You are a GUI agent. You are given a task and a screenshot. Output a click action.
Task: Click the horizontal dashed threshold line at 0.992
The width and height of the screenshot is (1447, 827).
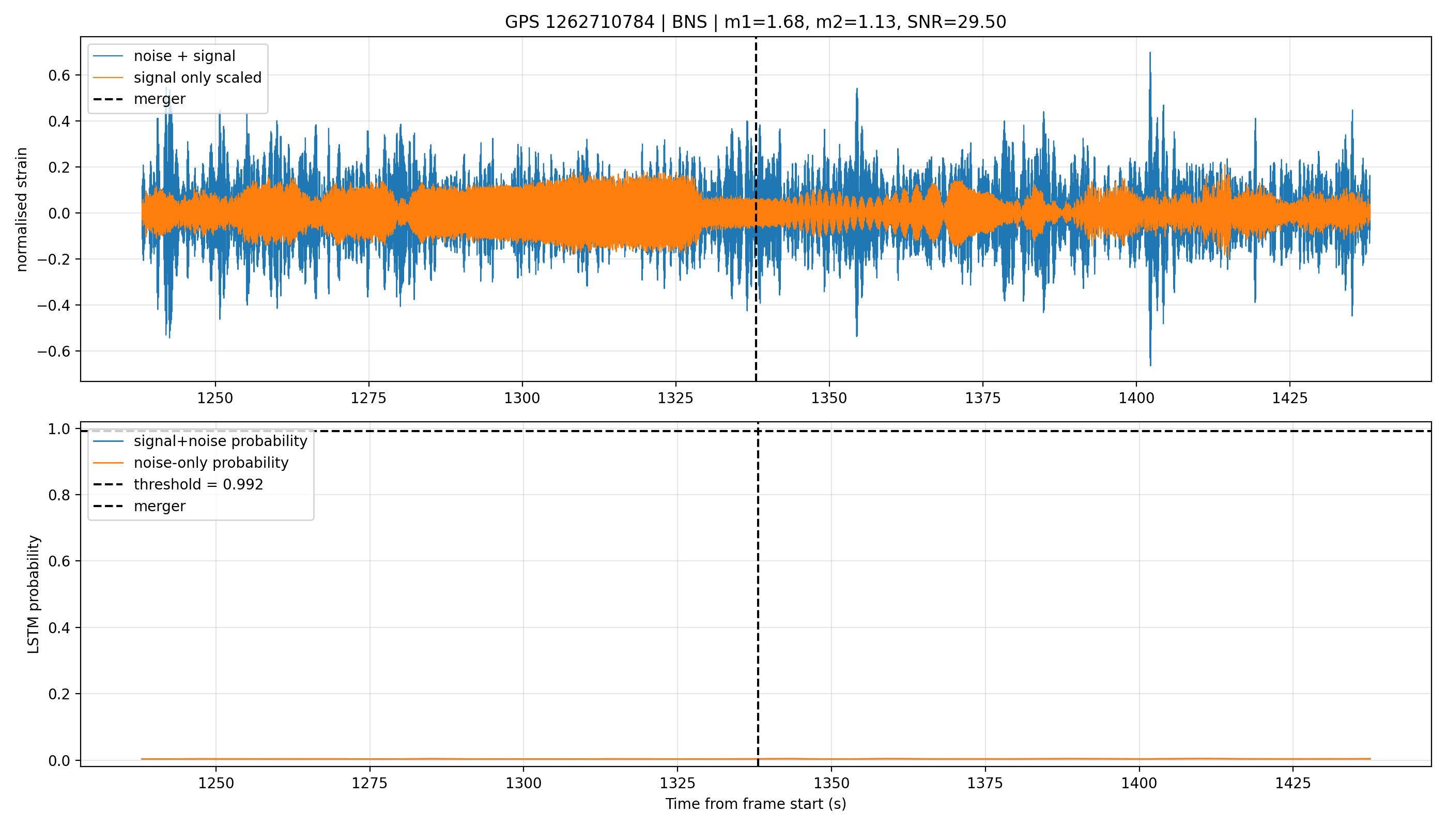pyautogui.click(x=756, y=431)
